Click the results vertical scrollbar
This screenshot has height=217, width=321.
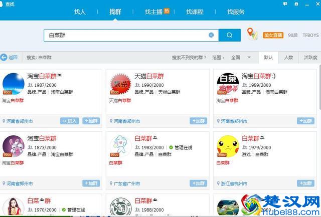click(x=320, y=88)
